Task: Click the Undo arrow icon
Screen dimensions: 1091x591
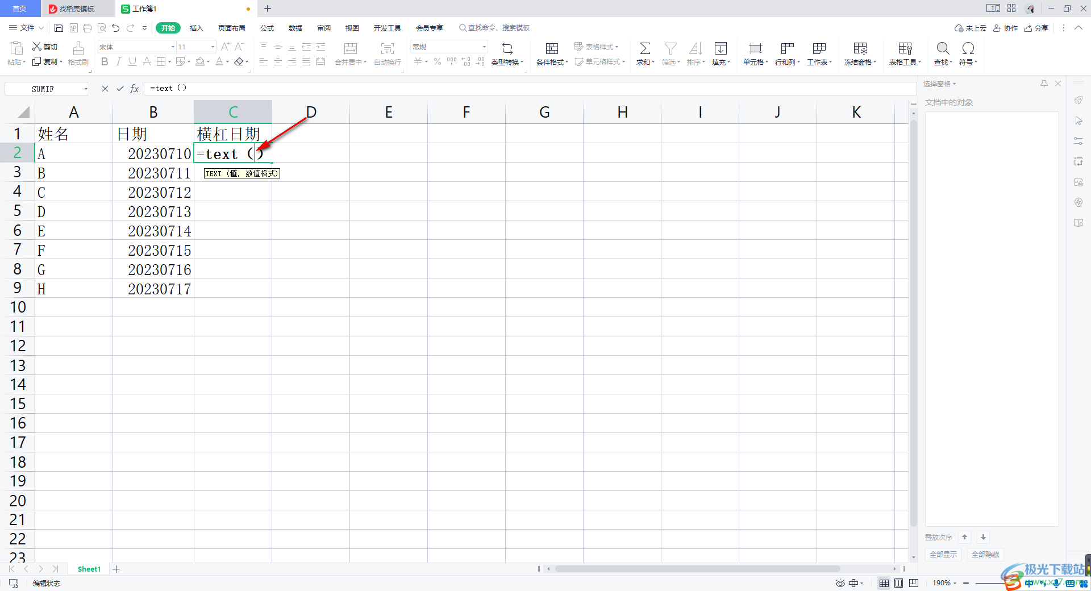Action: (116, 28)
